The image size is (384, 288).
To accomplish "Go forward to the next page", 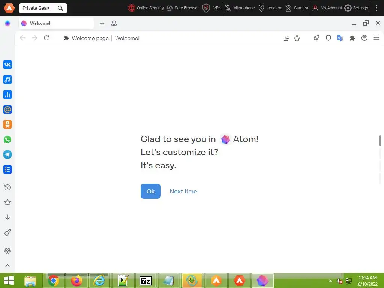I will click(34, 38).
